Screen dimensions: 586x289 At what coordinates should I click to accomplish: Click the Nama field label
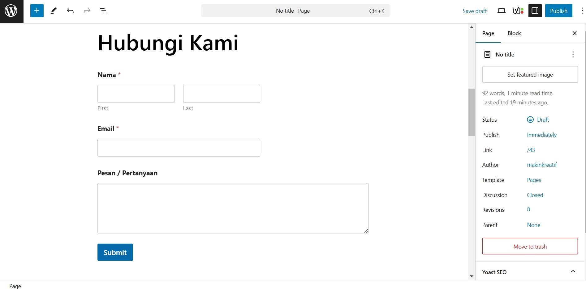(x=107, y=75)
